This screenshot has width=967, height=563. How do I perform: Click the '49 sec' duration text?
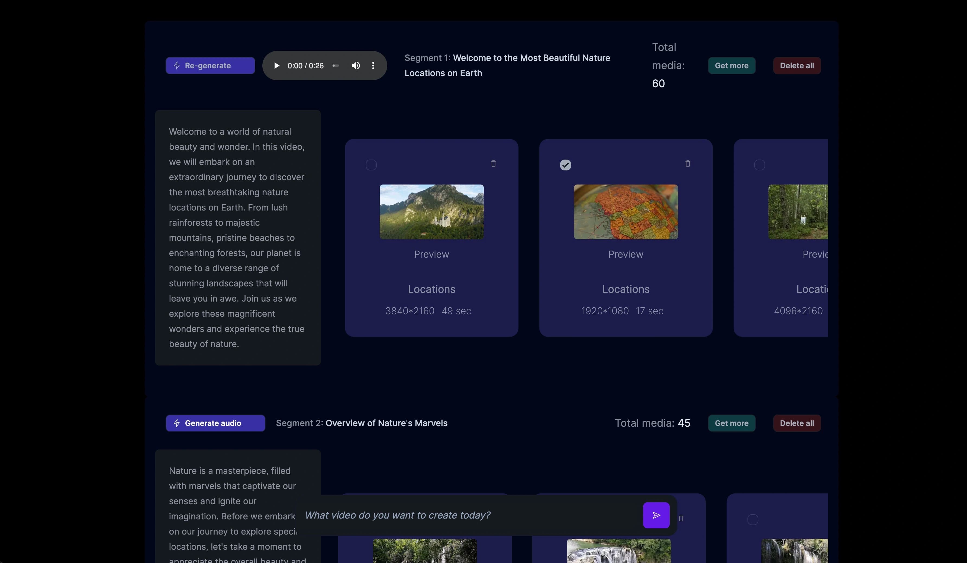[456, 311]
